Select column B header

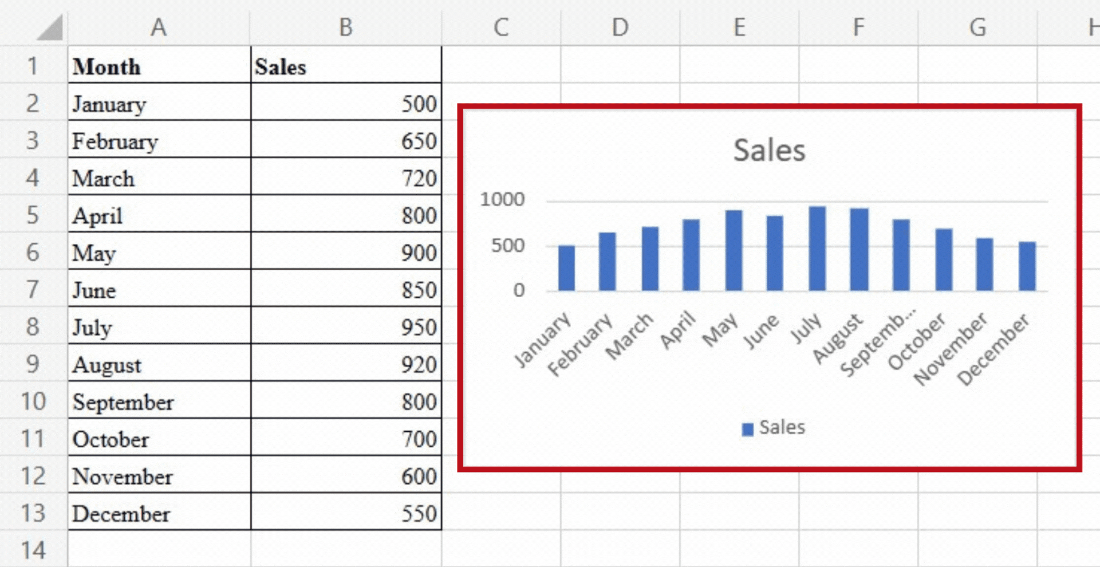coord(346,26)
